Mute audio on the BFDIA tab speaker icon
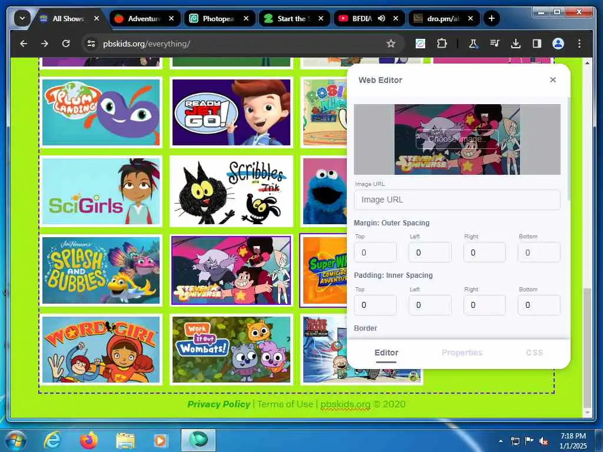 click(382, 18)
